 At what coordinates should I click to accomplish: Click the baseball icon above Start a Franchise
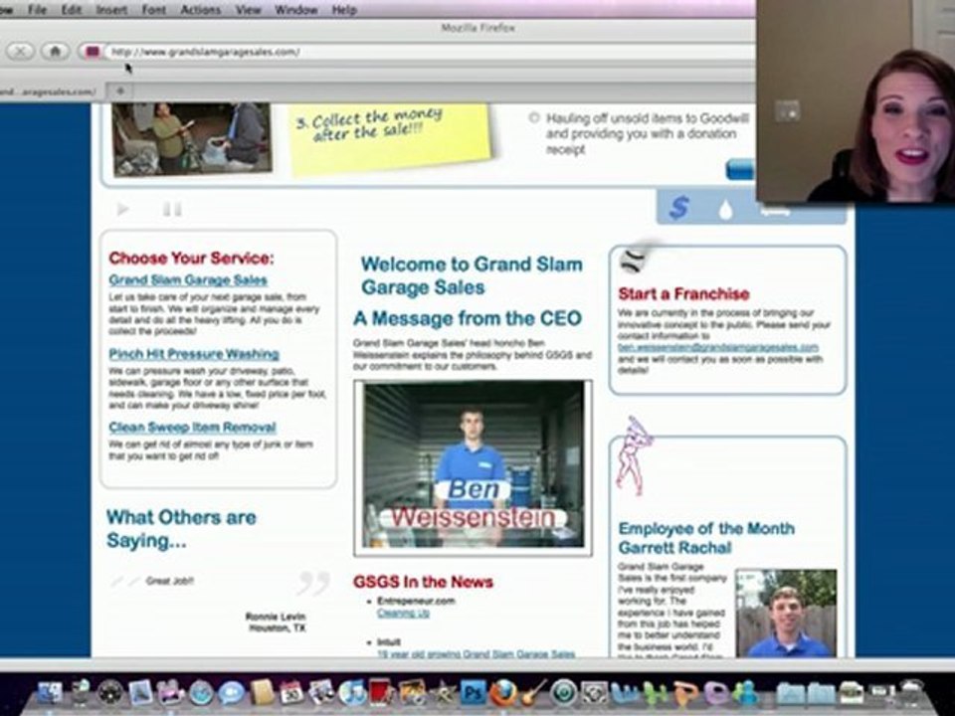pos(633,261)
